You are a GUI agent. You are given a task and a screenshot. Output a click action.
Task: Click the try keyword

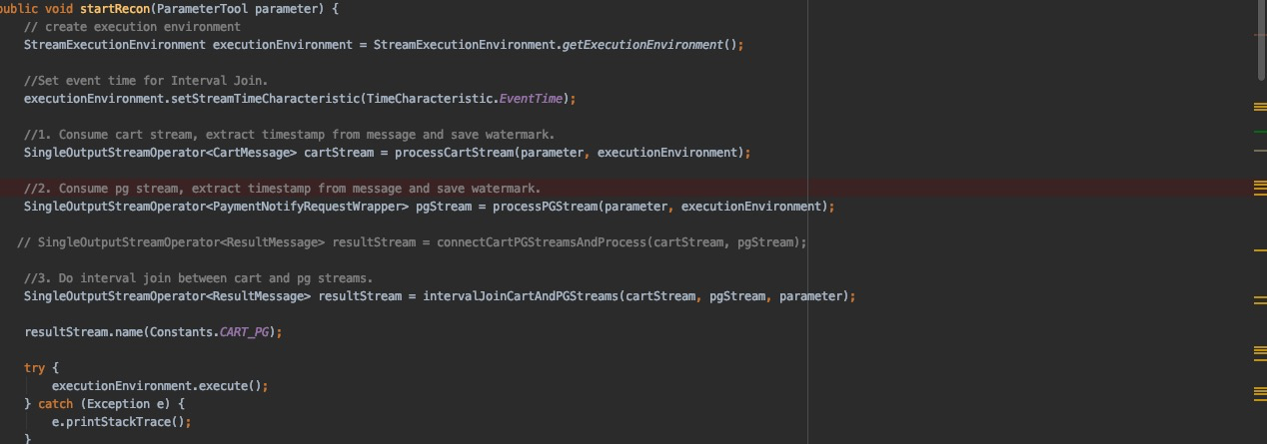pyautogui.click(x=34, y=368)
